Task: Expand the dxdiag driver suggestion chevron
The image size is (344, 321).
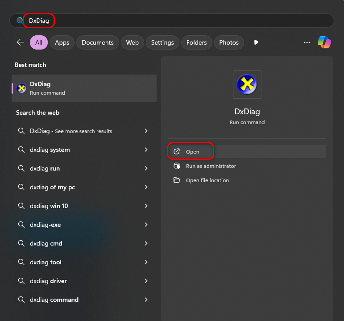Action: tap(146, 281)
